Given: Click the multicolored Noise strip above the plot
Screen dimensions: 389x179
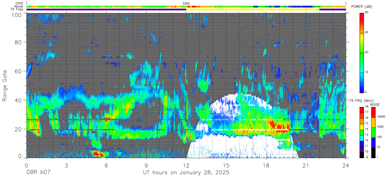Looking at the screenshot, I should 186,6.
